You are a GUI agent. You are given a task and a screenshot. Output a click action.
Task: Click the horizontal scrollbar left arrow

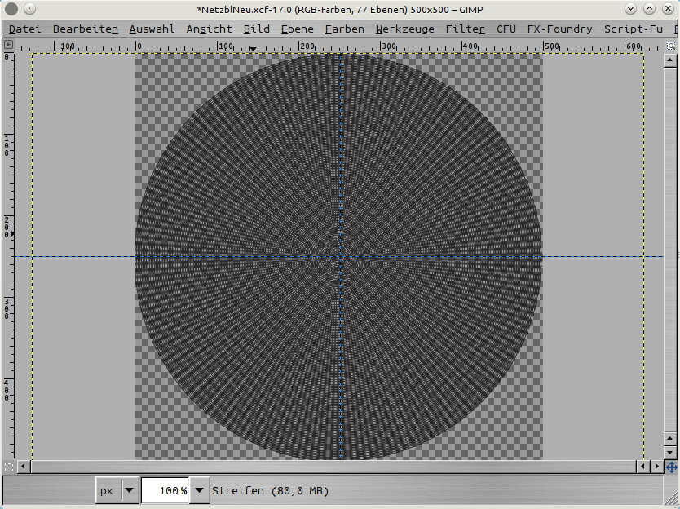tap(24, 467)
